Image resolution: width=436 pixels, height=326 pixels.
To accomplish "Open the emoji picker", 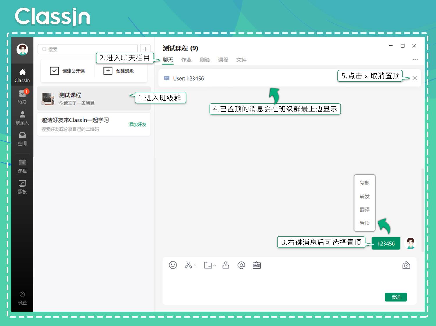I will [173, 265].
